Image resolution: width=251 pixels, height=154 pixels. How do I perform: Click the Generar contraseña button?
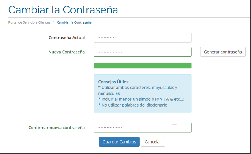(x=223, y=52)
